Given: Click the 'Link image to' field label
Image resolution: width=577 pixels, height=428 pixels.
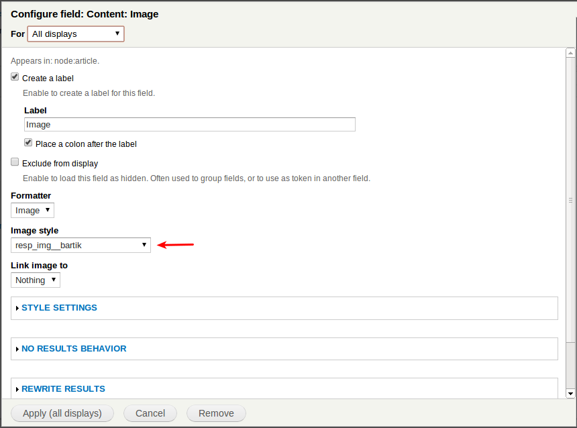Looking at the screenshot, I should click(x=39, y=266).
